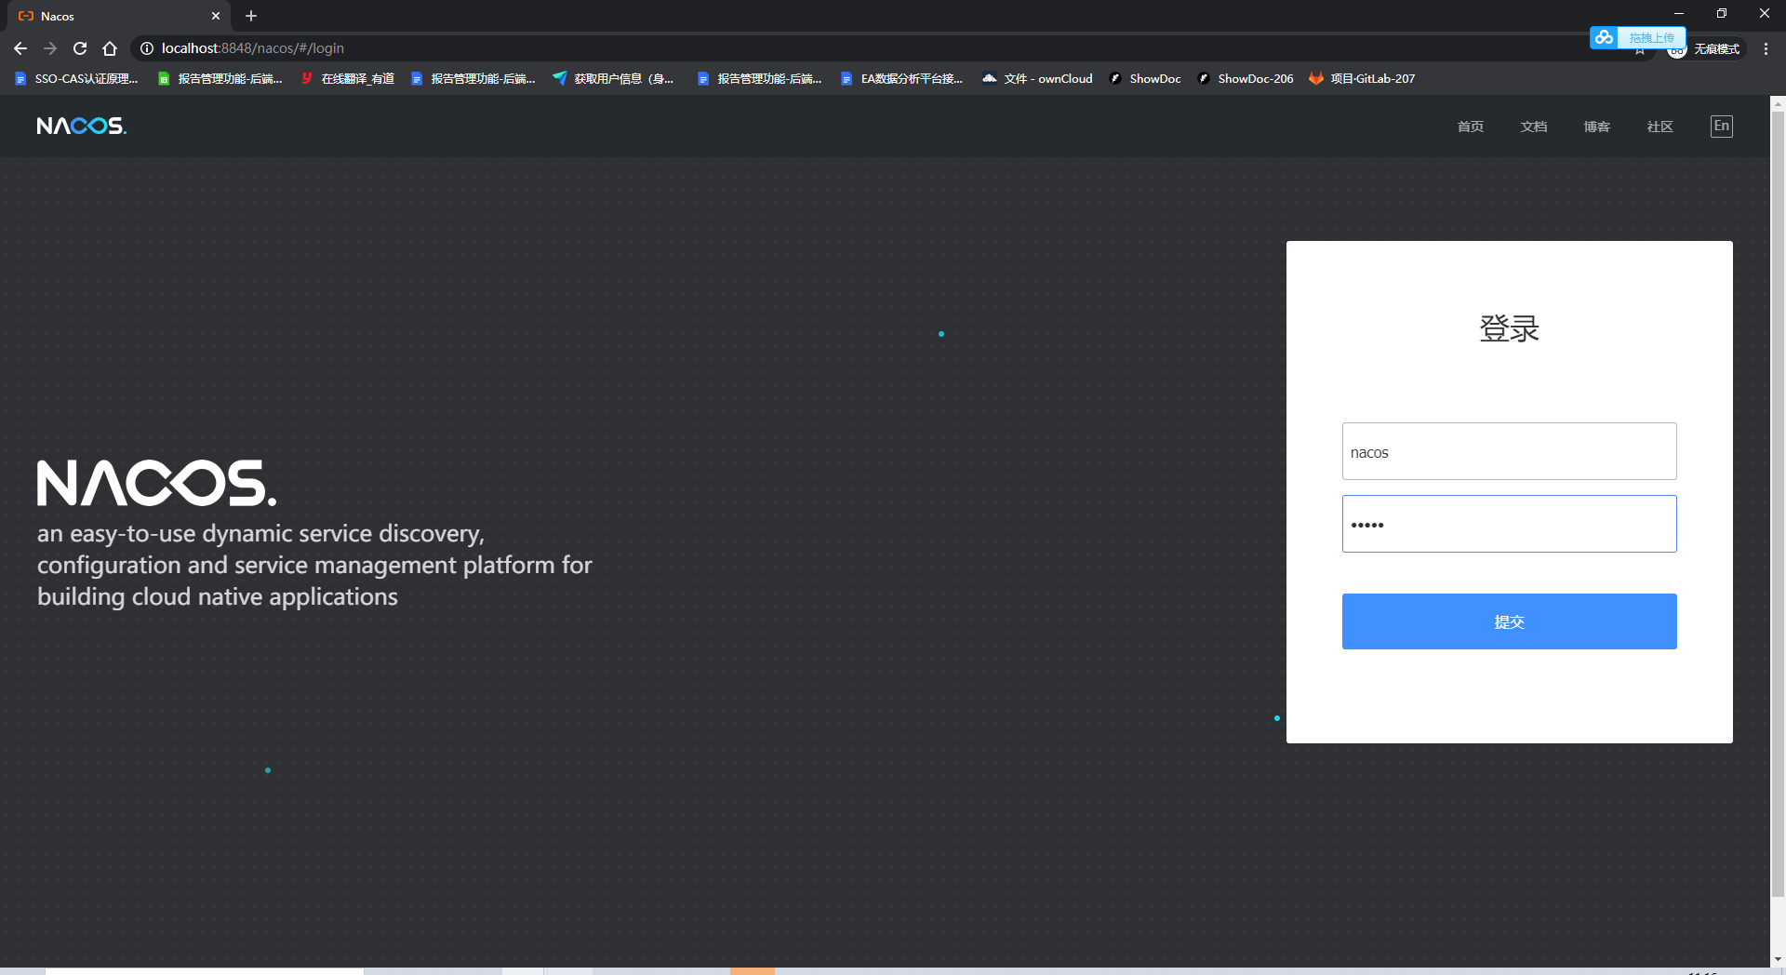Viewport: 1786px width, 975px height.
Task: Click the password input field
Action: pyautogui.click(x=1509, y=524)
